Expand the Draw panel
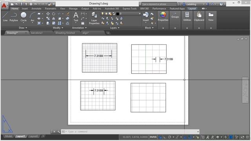 [x=23, y=28]
